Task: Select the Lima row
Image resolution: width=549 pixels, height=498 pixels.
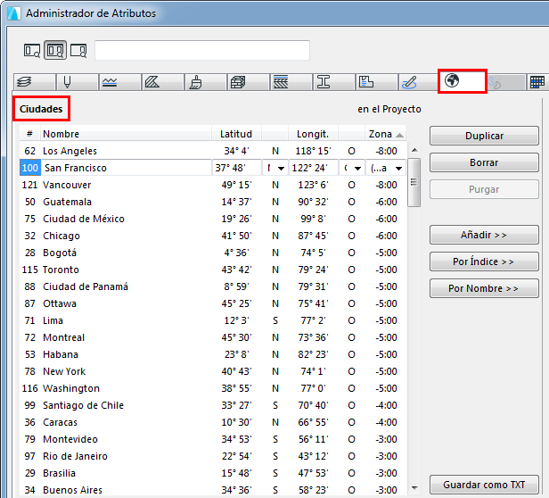Action: 213,320
